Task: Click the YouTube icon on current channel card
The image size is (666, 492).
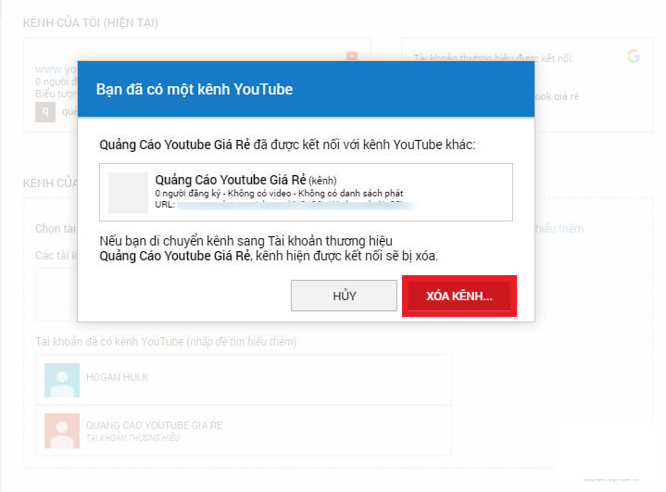Action: coord(352,57)
